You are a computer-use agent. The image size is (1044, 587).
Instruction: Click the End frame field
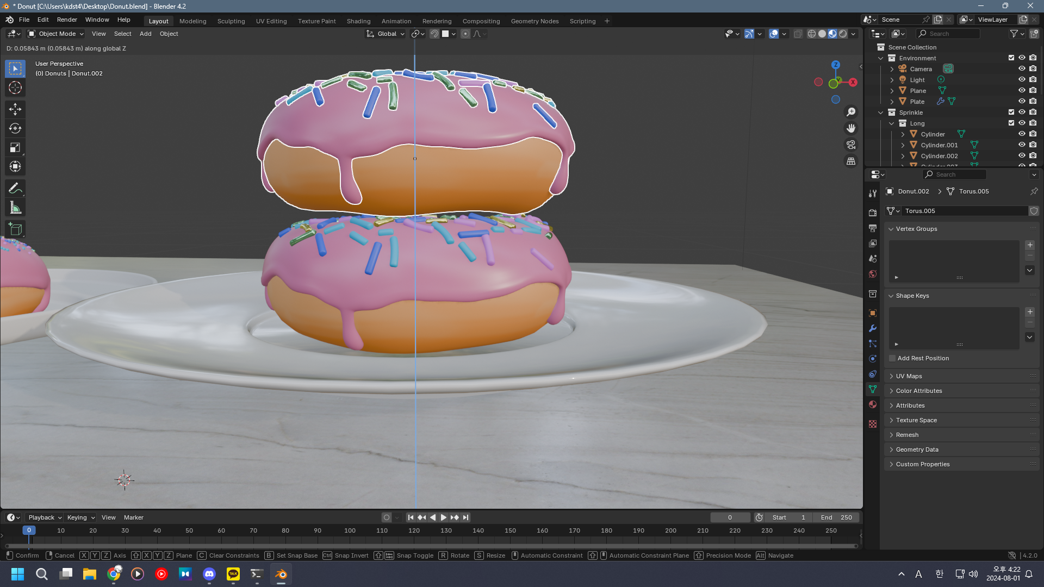(x=836, y=517)
